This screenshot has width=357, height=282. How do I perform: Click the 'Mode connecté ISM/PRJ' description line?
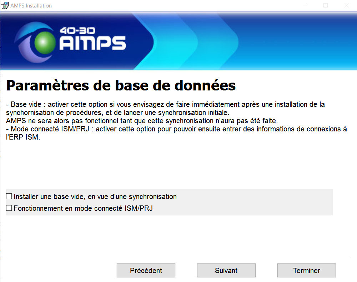click(176, 129)
